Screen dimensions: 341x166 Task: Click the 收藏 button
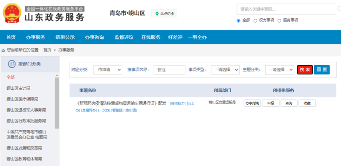[x=307, y=103]
